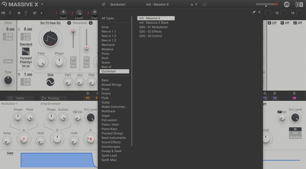This screenshot has height=169, width=306.
Task: Select Bi mode option
Action: (295, 129)
